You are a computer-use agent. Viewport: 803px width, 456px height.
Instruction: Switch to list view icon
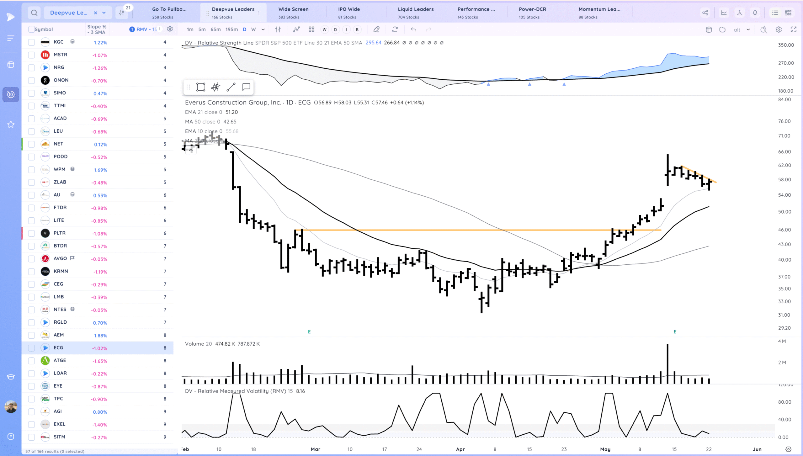[x=775, y=13]
